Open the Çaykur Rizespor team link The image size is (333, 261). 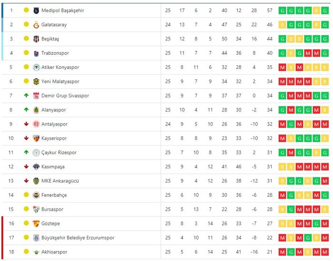click(x=59, y=153)
